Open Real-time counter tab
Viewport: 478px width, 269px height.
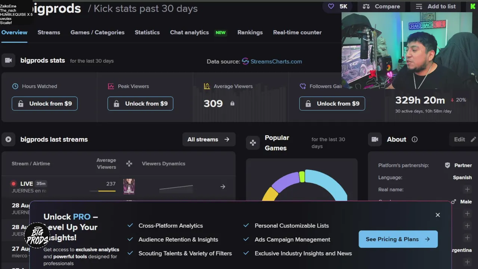coord(297,33)
